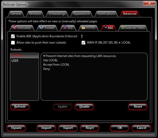Click the greyed Enable button

(63, 107)
